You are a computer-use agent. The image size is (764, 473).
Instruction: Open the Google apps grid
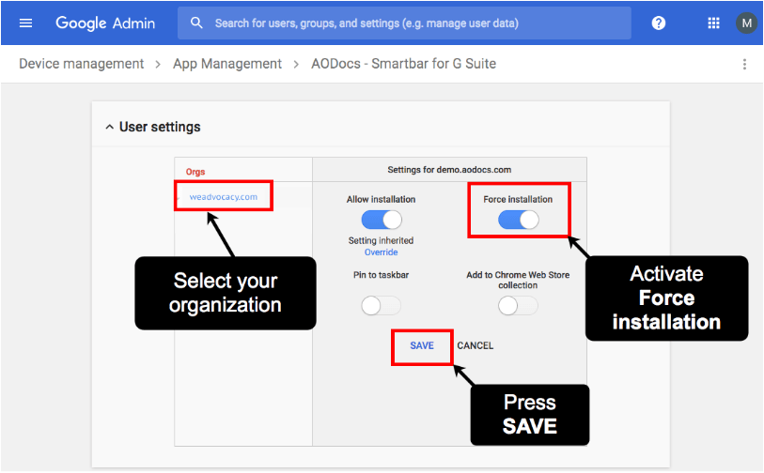tap(713, 23)
